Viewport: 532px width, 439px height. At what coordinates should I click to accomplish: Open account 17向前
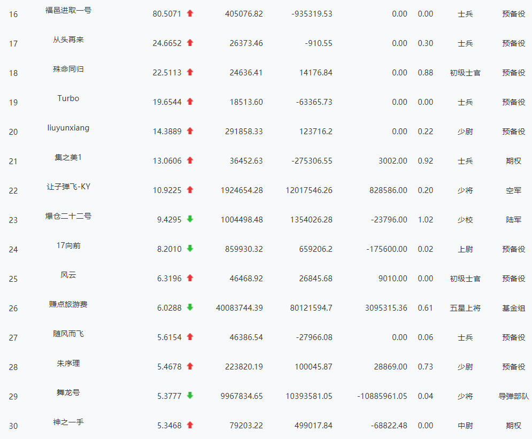[x=68, y=245]
